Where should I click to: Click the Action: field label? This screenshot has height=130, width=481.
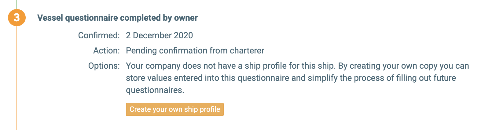tap(106, 51)
